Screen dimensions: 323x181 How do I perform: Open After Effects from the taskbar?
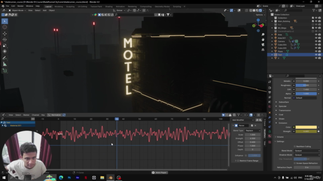[77, 177]
